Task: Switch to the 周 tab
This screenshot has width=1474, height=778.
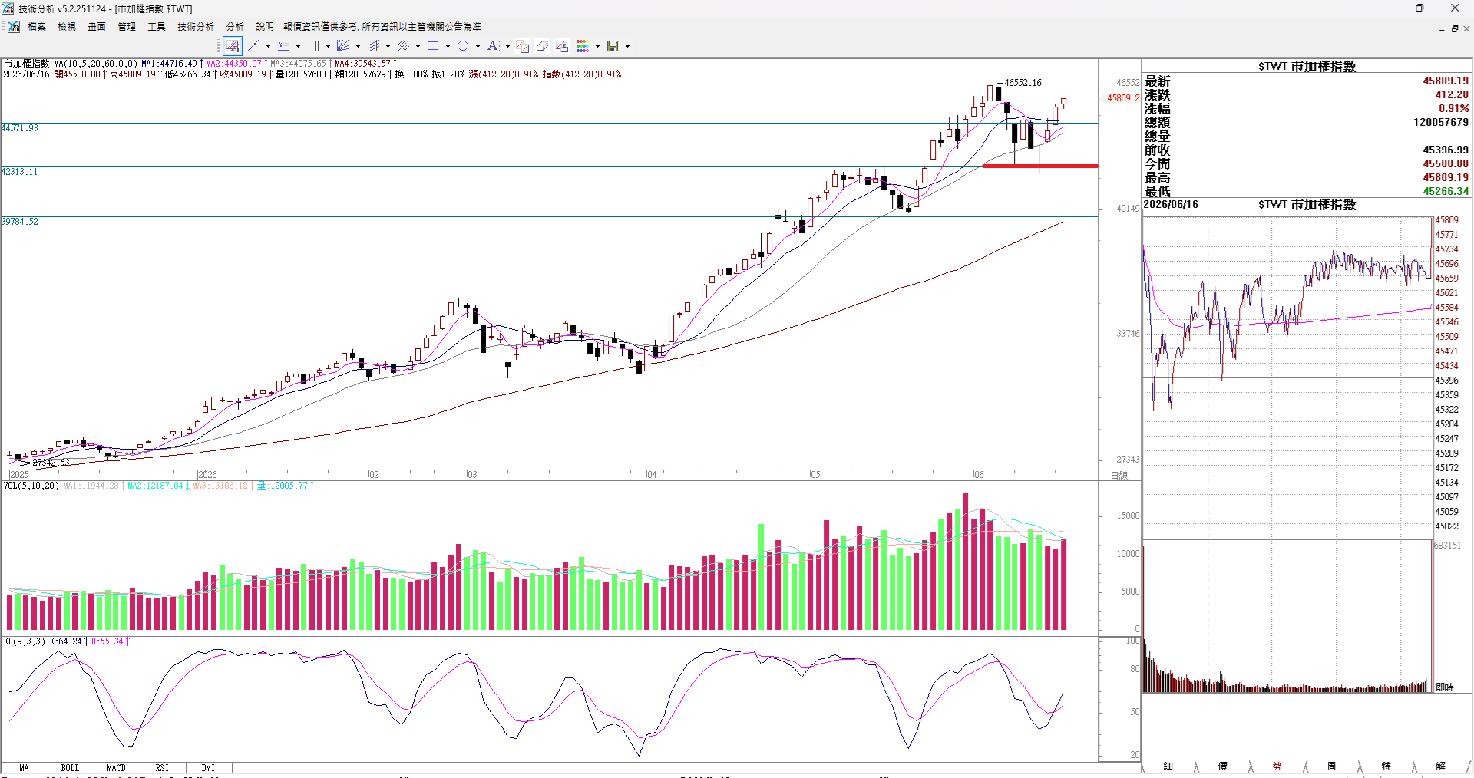Action: pyautogui.click(x=1331, y=766)
